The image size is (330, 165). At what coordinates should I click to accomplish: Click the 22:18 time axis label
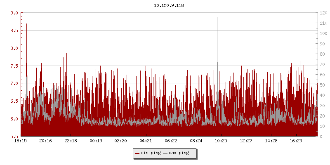click(x=71, y=141)
